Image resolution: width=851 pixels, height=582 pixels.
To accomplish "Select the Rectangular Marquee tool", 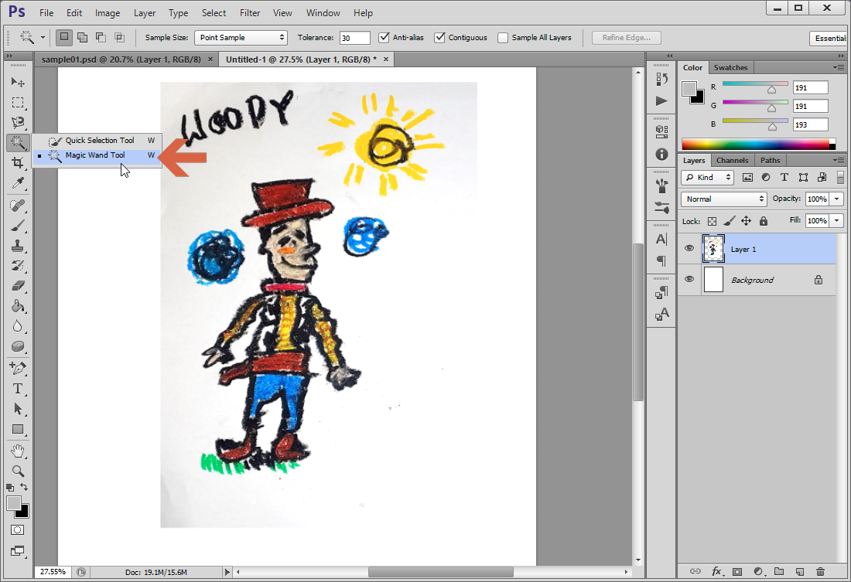I will pos(18,103).
